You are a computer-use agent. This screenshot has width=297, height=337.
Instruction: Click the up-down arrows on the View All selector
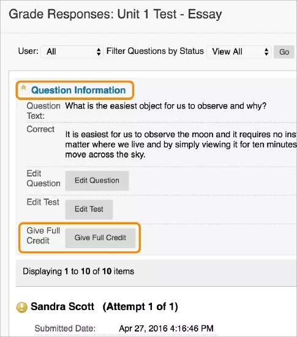click(266, 51)
